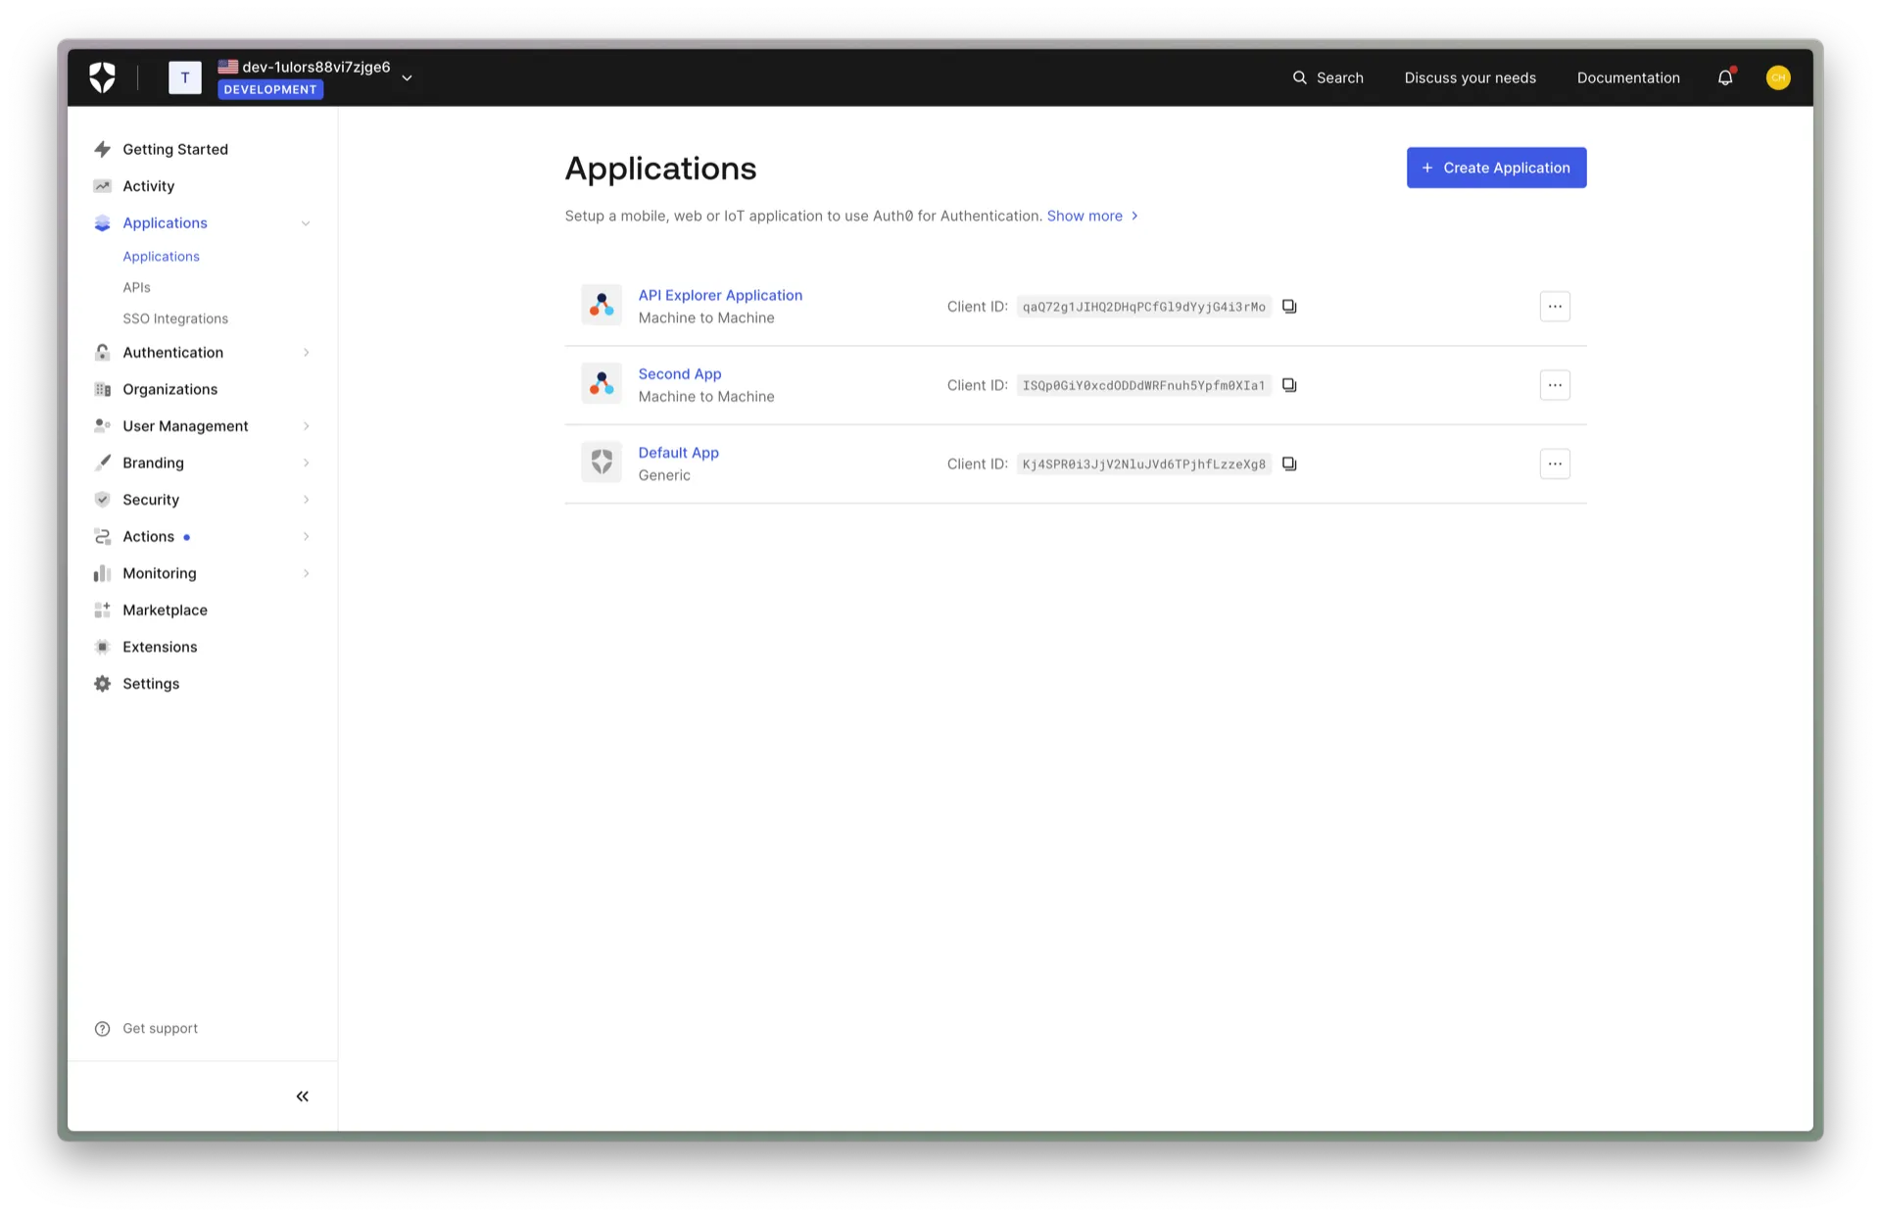Open tenant switcher dropdown arrow

point(407,77)
